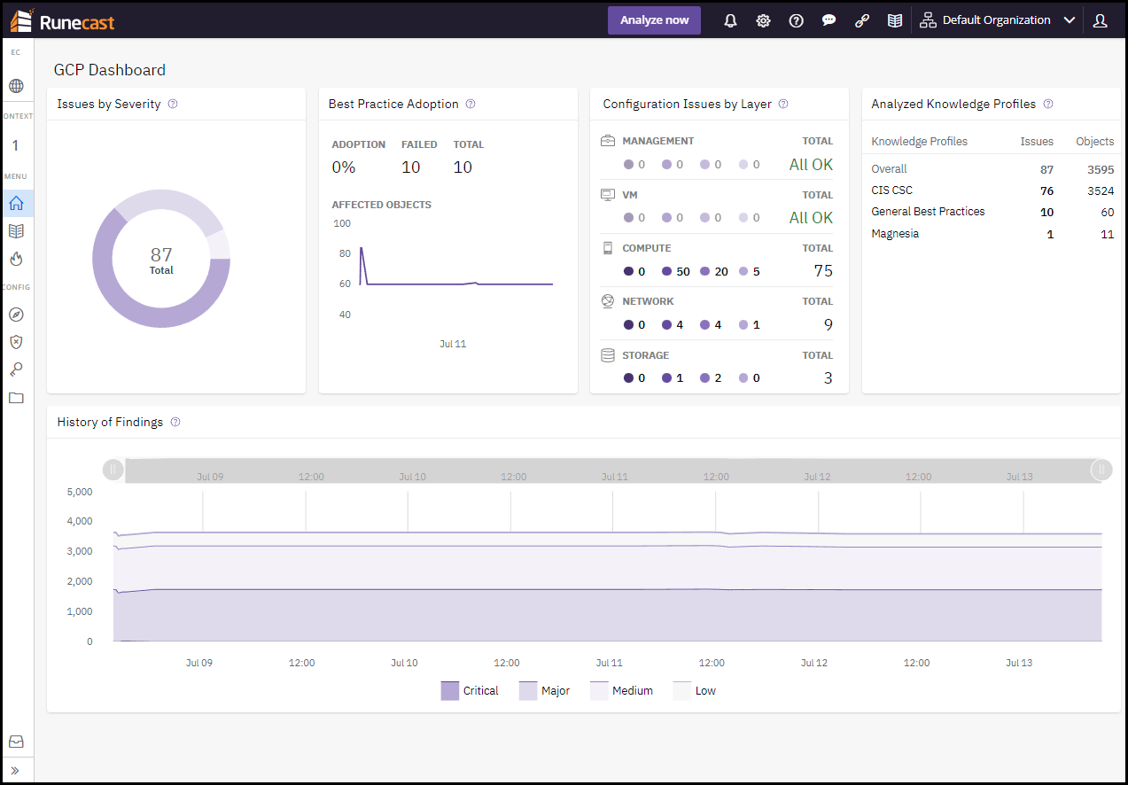Open the user profile icon
Screen dimensions: 1128x785
pos(1101,20)
